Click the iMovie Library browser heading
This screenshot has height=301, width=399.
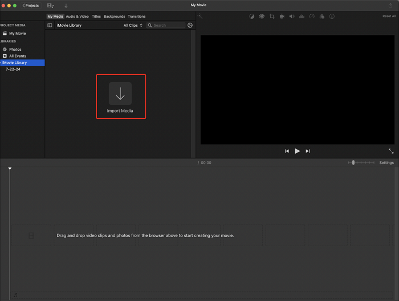69,25
